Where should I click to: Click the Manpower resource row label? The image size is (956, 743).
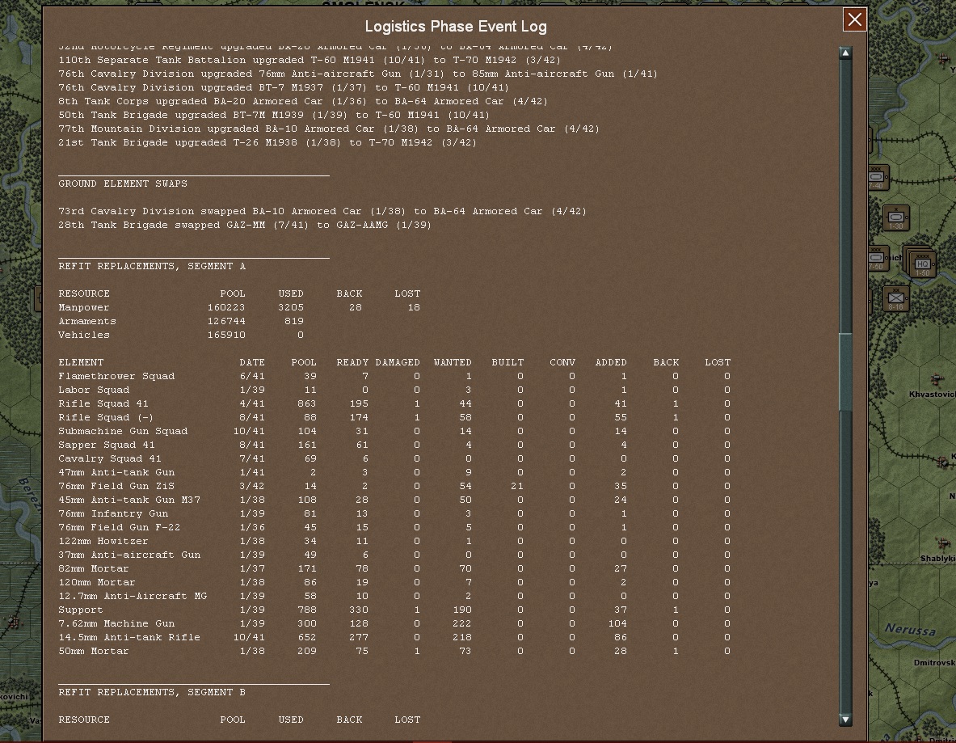[x=84, y=307]
